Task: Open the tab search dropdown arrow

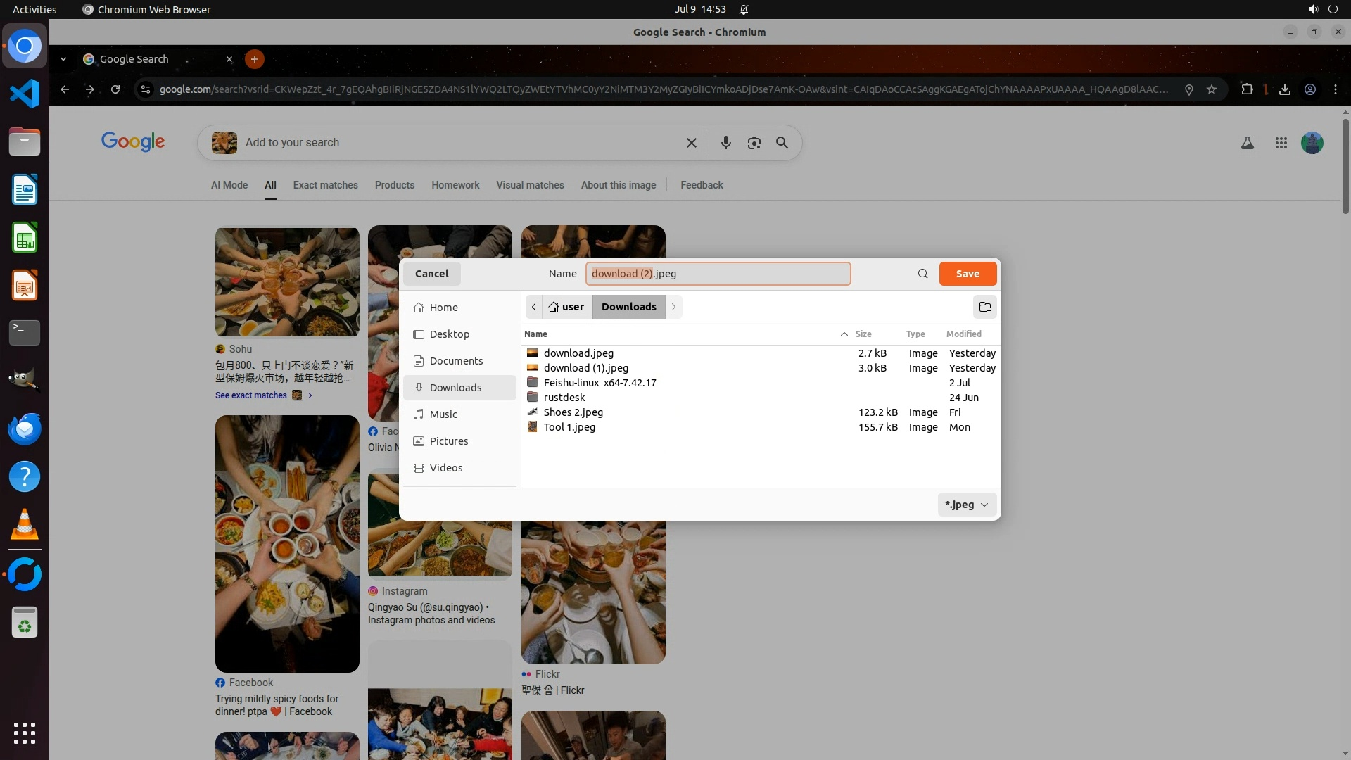Action: [x=63, y=59]
